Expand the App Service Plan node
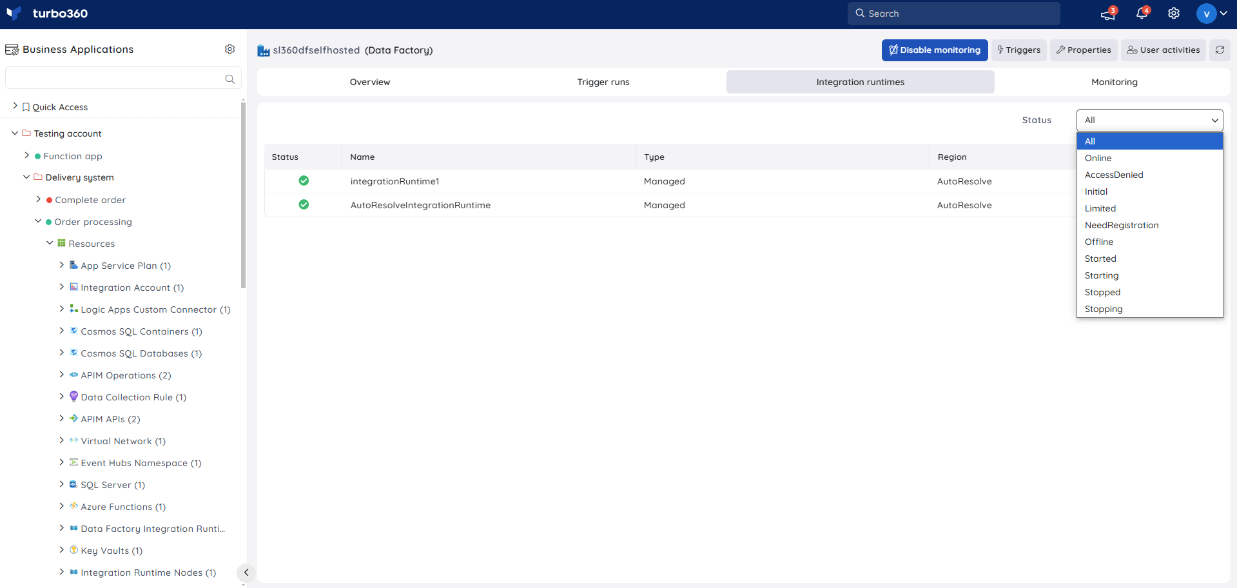This screenshot has height=588, width=1237. click(61, 265)
